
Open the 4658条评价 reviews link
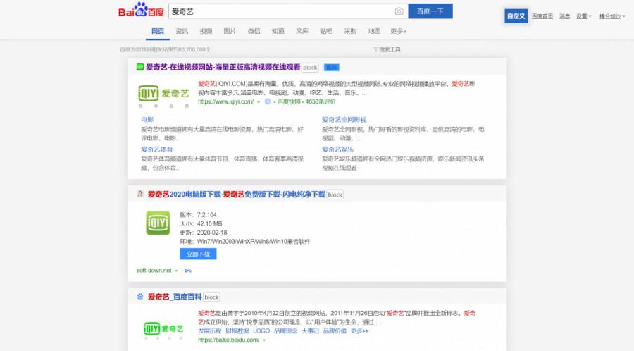coord(321,102)
